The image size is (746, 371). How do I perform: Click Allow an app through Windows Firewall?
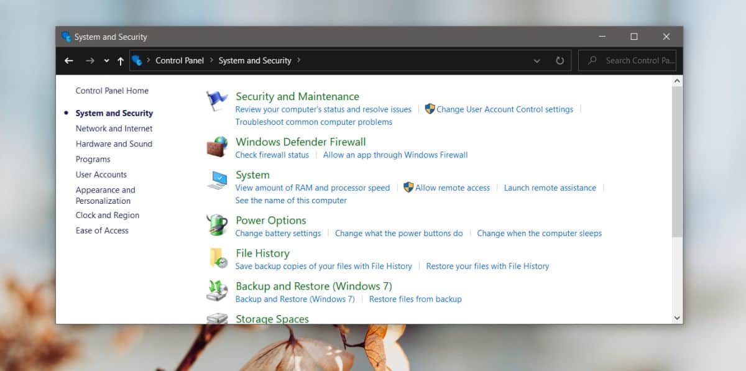coord(395,155)
